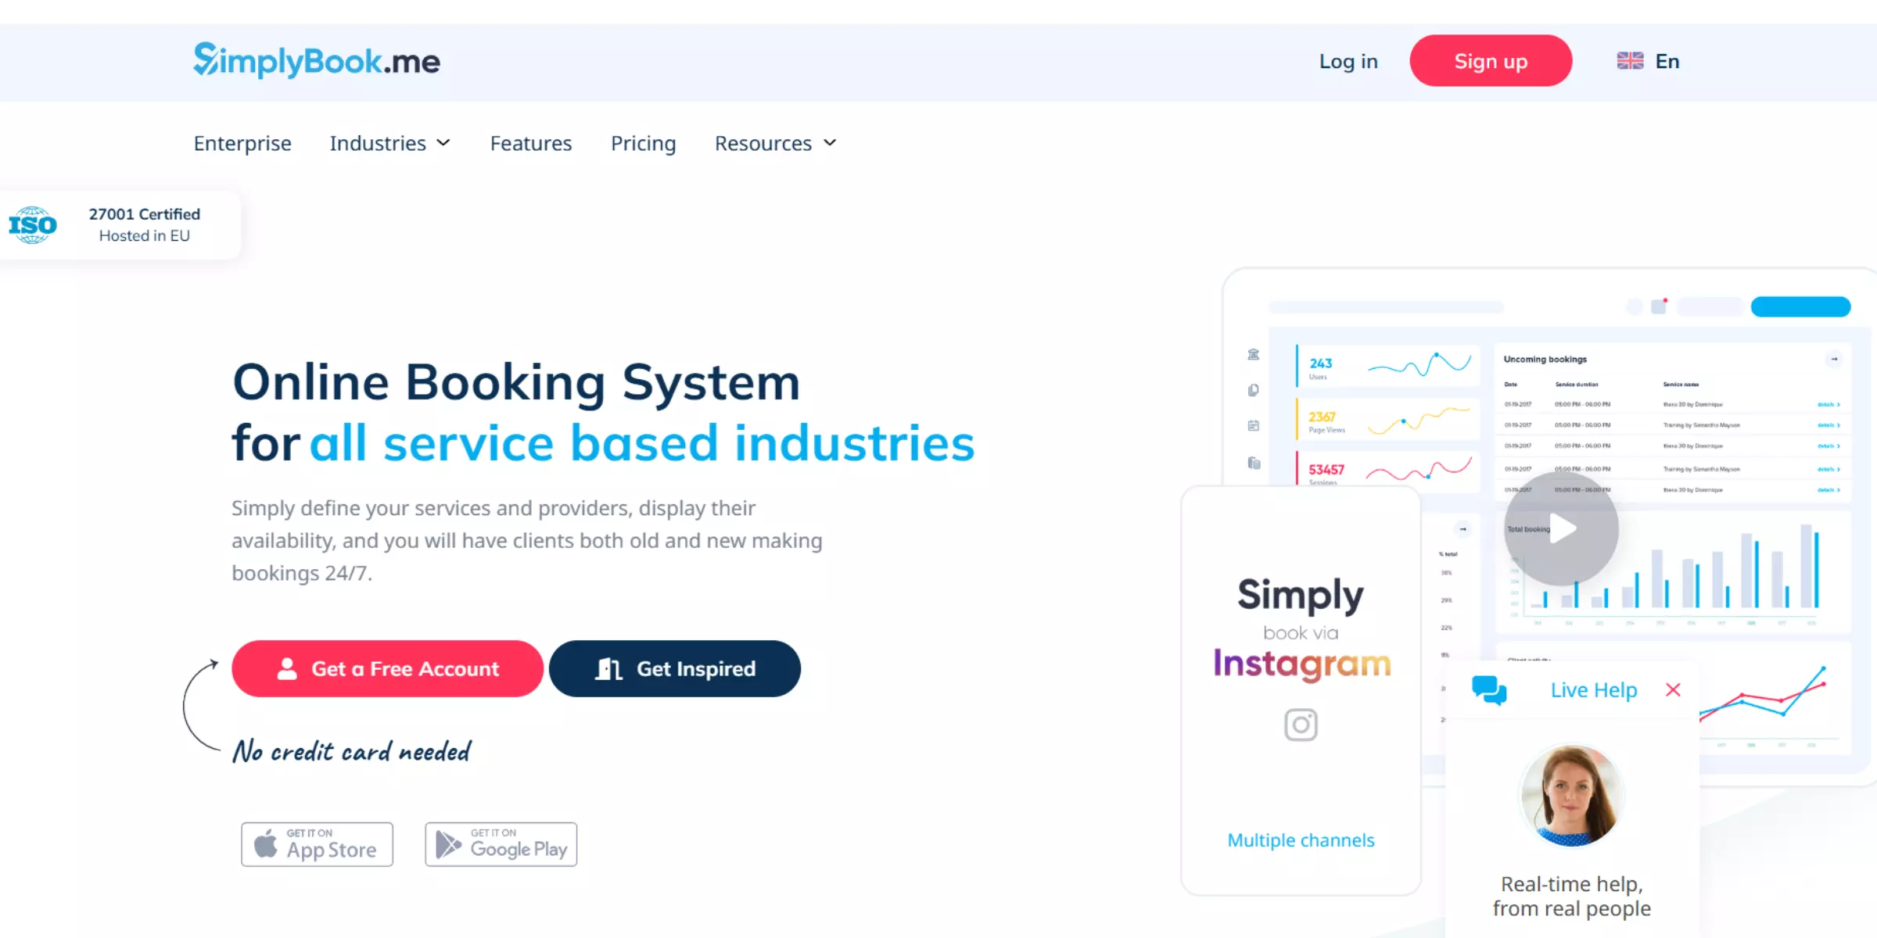Viewport: 1877px width, 938px height.
Task: Go to the Pricing page
Action: tap(643, 143)
